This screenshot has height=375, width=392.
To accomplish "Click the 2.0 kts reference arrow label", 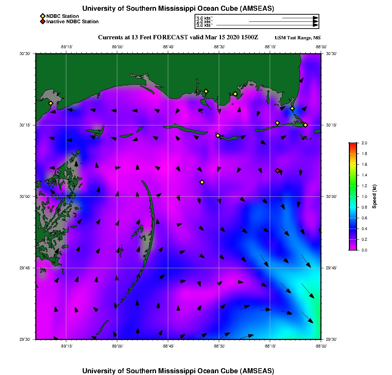I will [204, 22].
